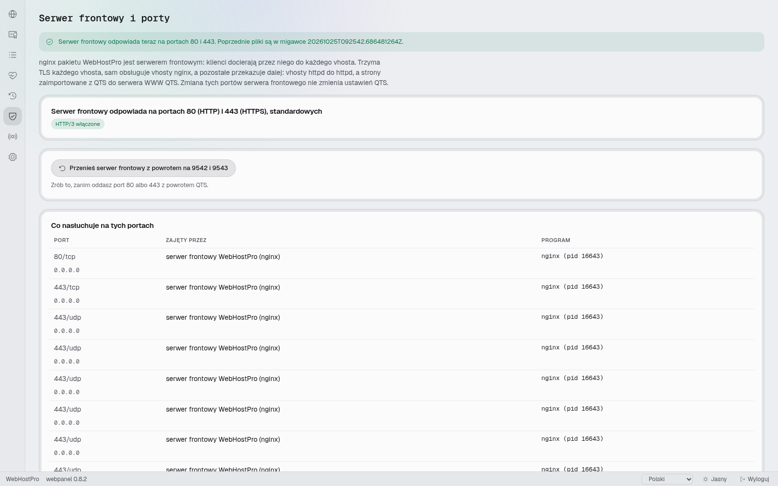
Task: Click the PORT column header
Action: [x=62, y=240]
